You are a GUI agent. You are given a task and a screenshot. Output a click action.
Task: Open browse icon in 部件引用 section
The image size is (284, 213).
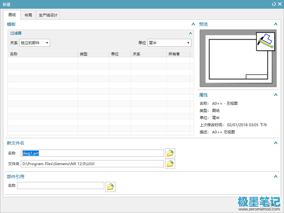[110, 187]
